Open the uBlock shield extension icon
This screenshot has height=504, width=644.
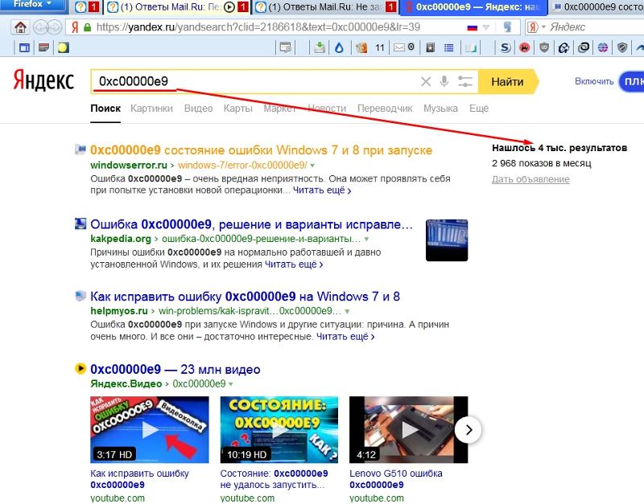(x=544, y=47)
